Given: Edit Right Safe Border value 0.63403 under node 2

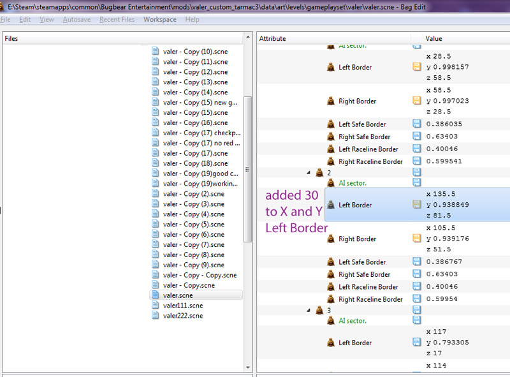Looking at the screenshot, I should (442, 274).
